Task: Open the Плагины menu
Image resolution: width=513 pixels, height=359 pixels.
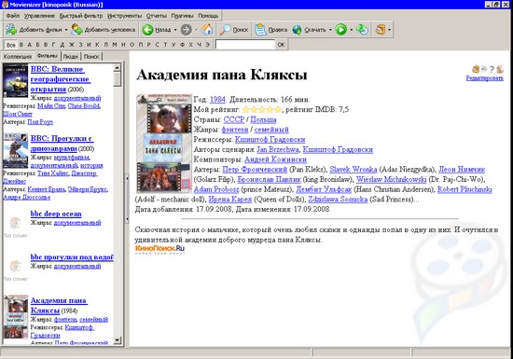Action: [x=182, y=15]
